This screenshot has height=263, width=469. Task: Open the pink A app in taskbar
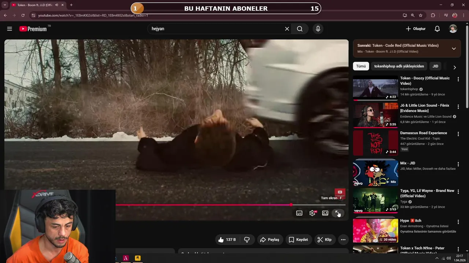[126, 258]
